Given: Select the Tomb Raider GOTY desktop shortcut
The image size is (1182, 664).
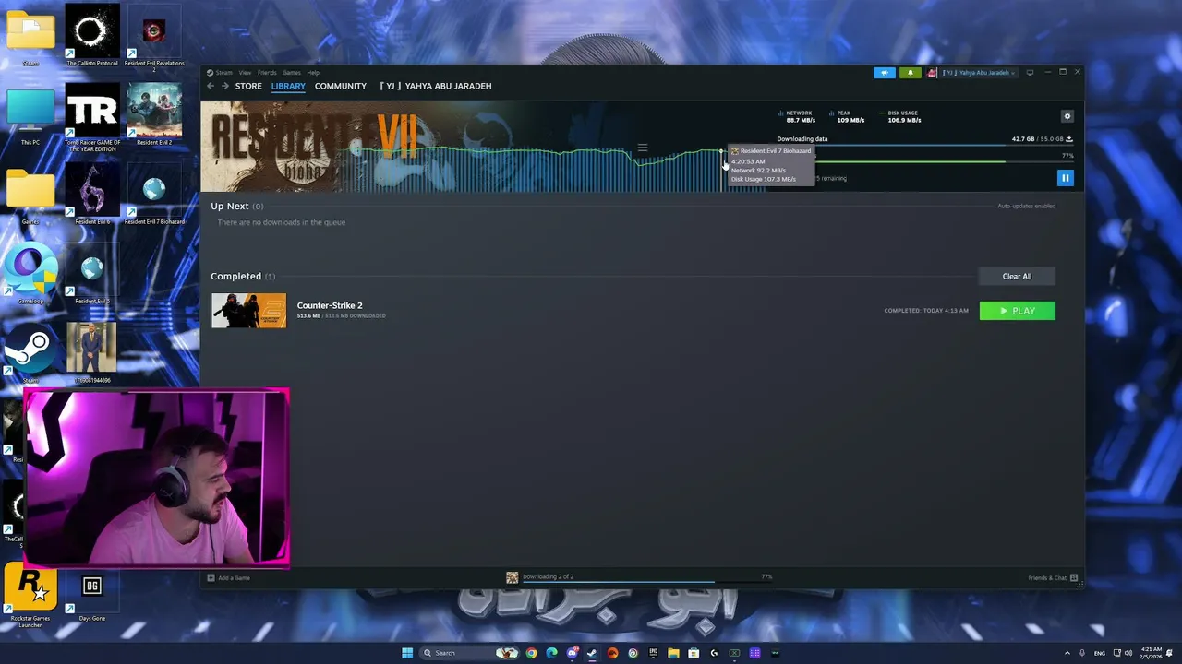Looking at the screenshot, I should [x=91, y=118].
